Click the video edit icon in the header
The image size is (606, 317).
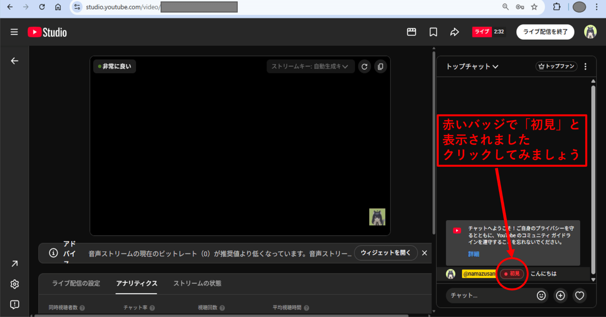[x=411, y=32]
